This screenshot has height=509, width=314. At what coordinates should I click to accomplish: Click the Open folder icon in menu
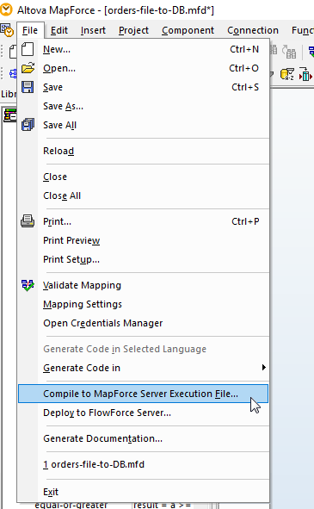coord(28,68)
